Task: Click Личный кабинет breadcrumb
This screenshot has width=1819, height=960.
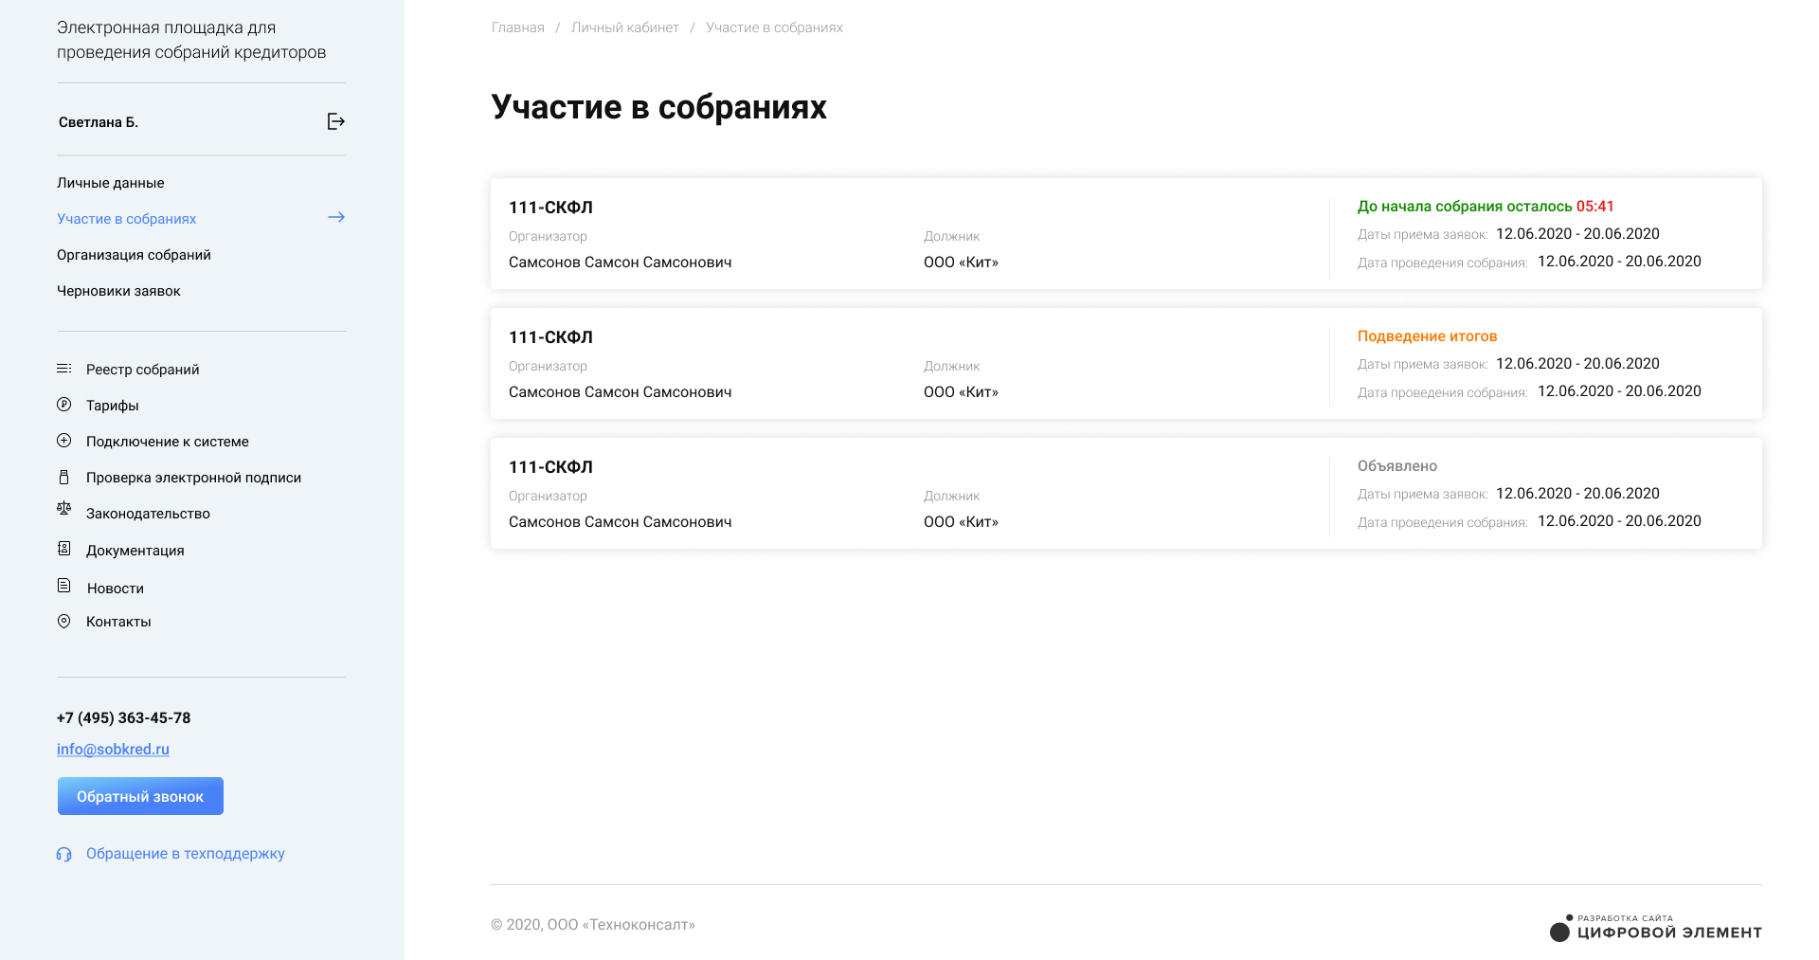Action: pos(625,27)
